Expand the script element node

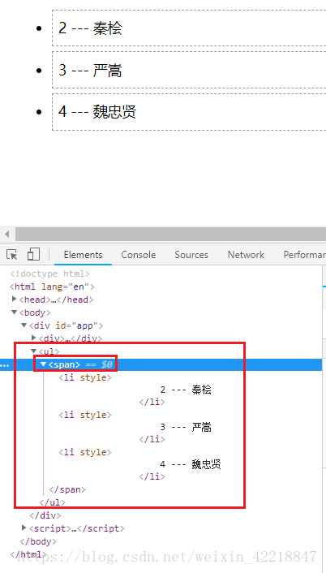coord(24,528)
